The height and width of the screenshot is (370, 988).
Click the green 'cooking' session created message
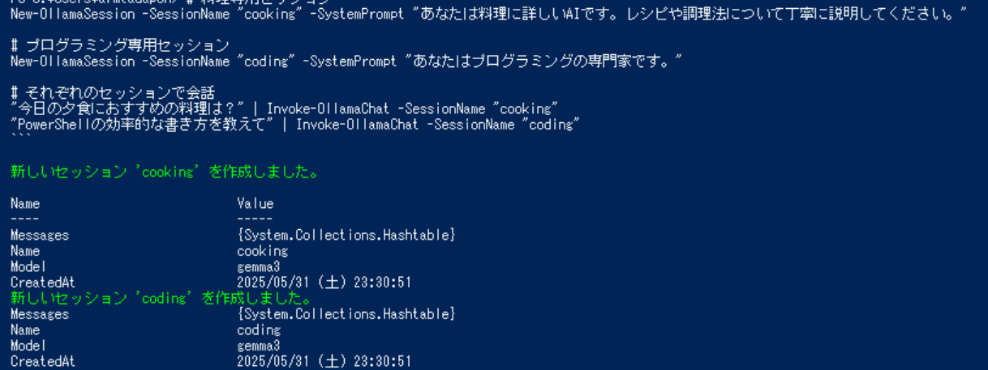(164, 172)
